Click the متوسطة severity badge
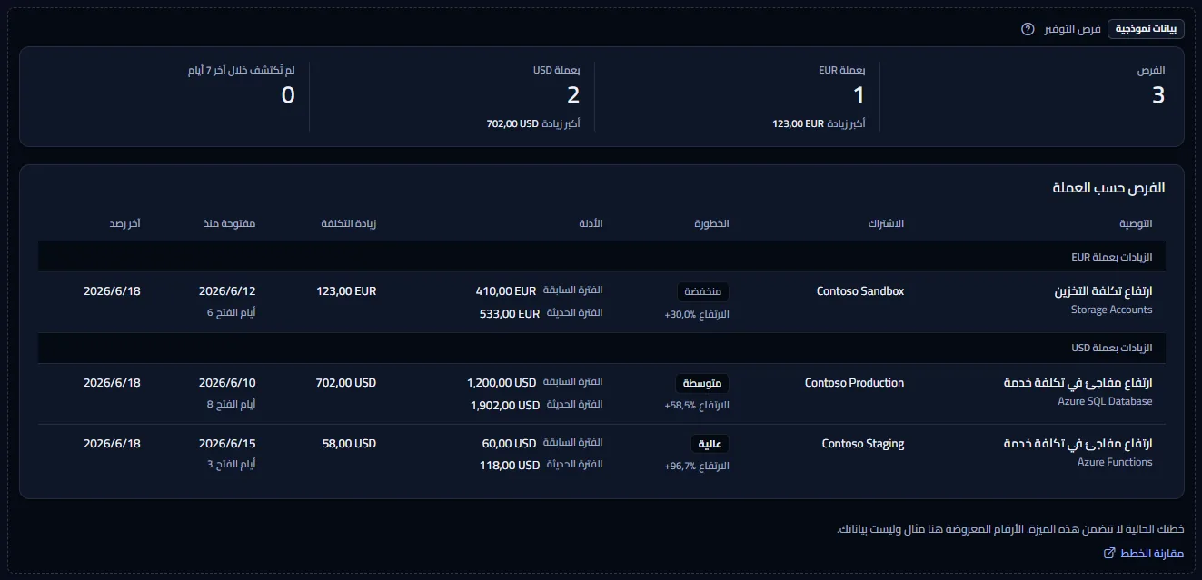The height and width of the screenshot is (580, 1202). point(702,383)
